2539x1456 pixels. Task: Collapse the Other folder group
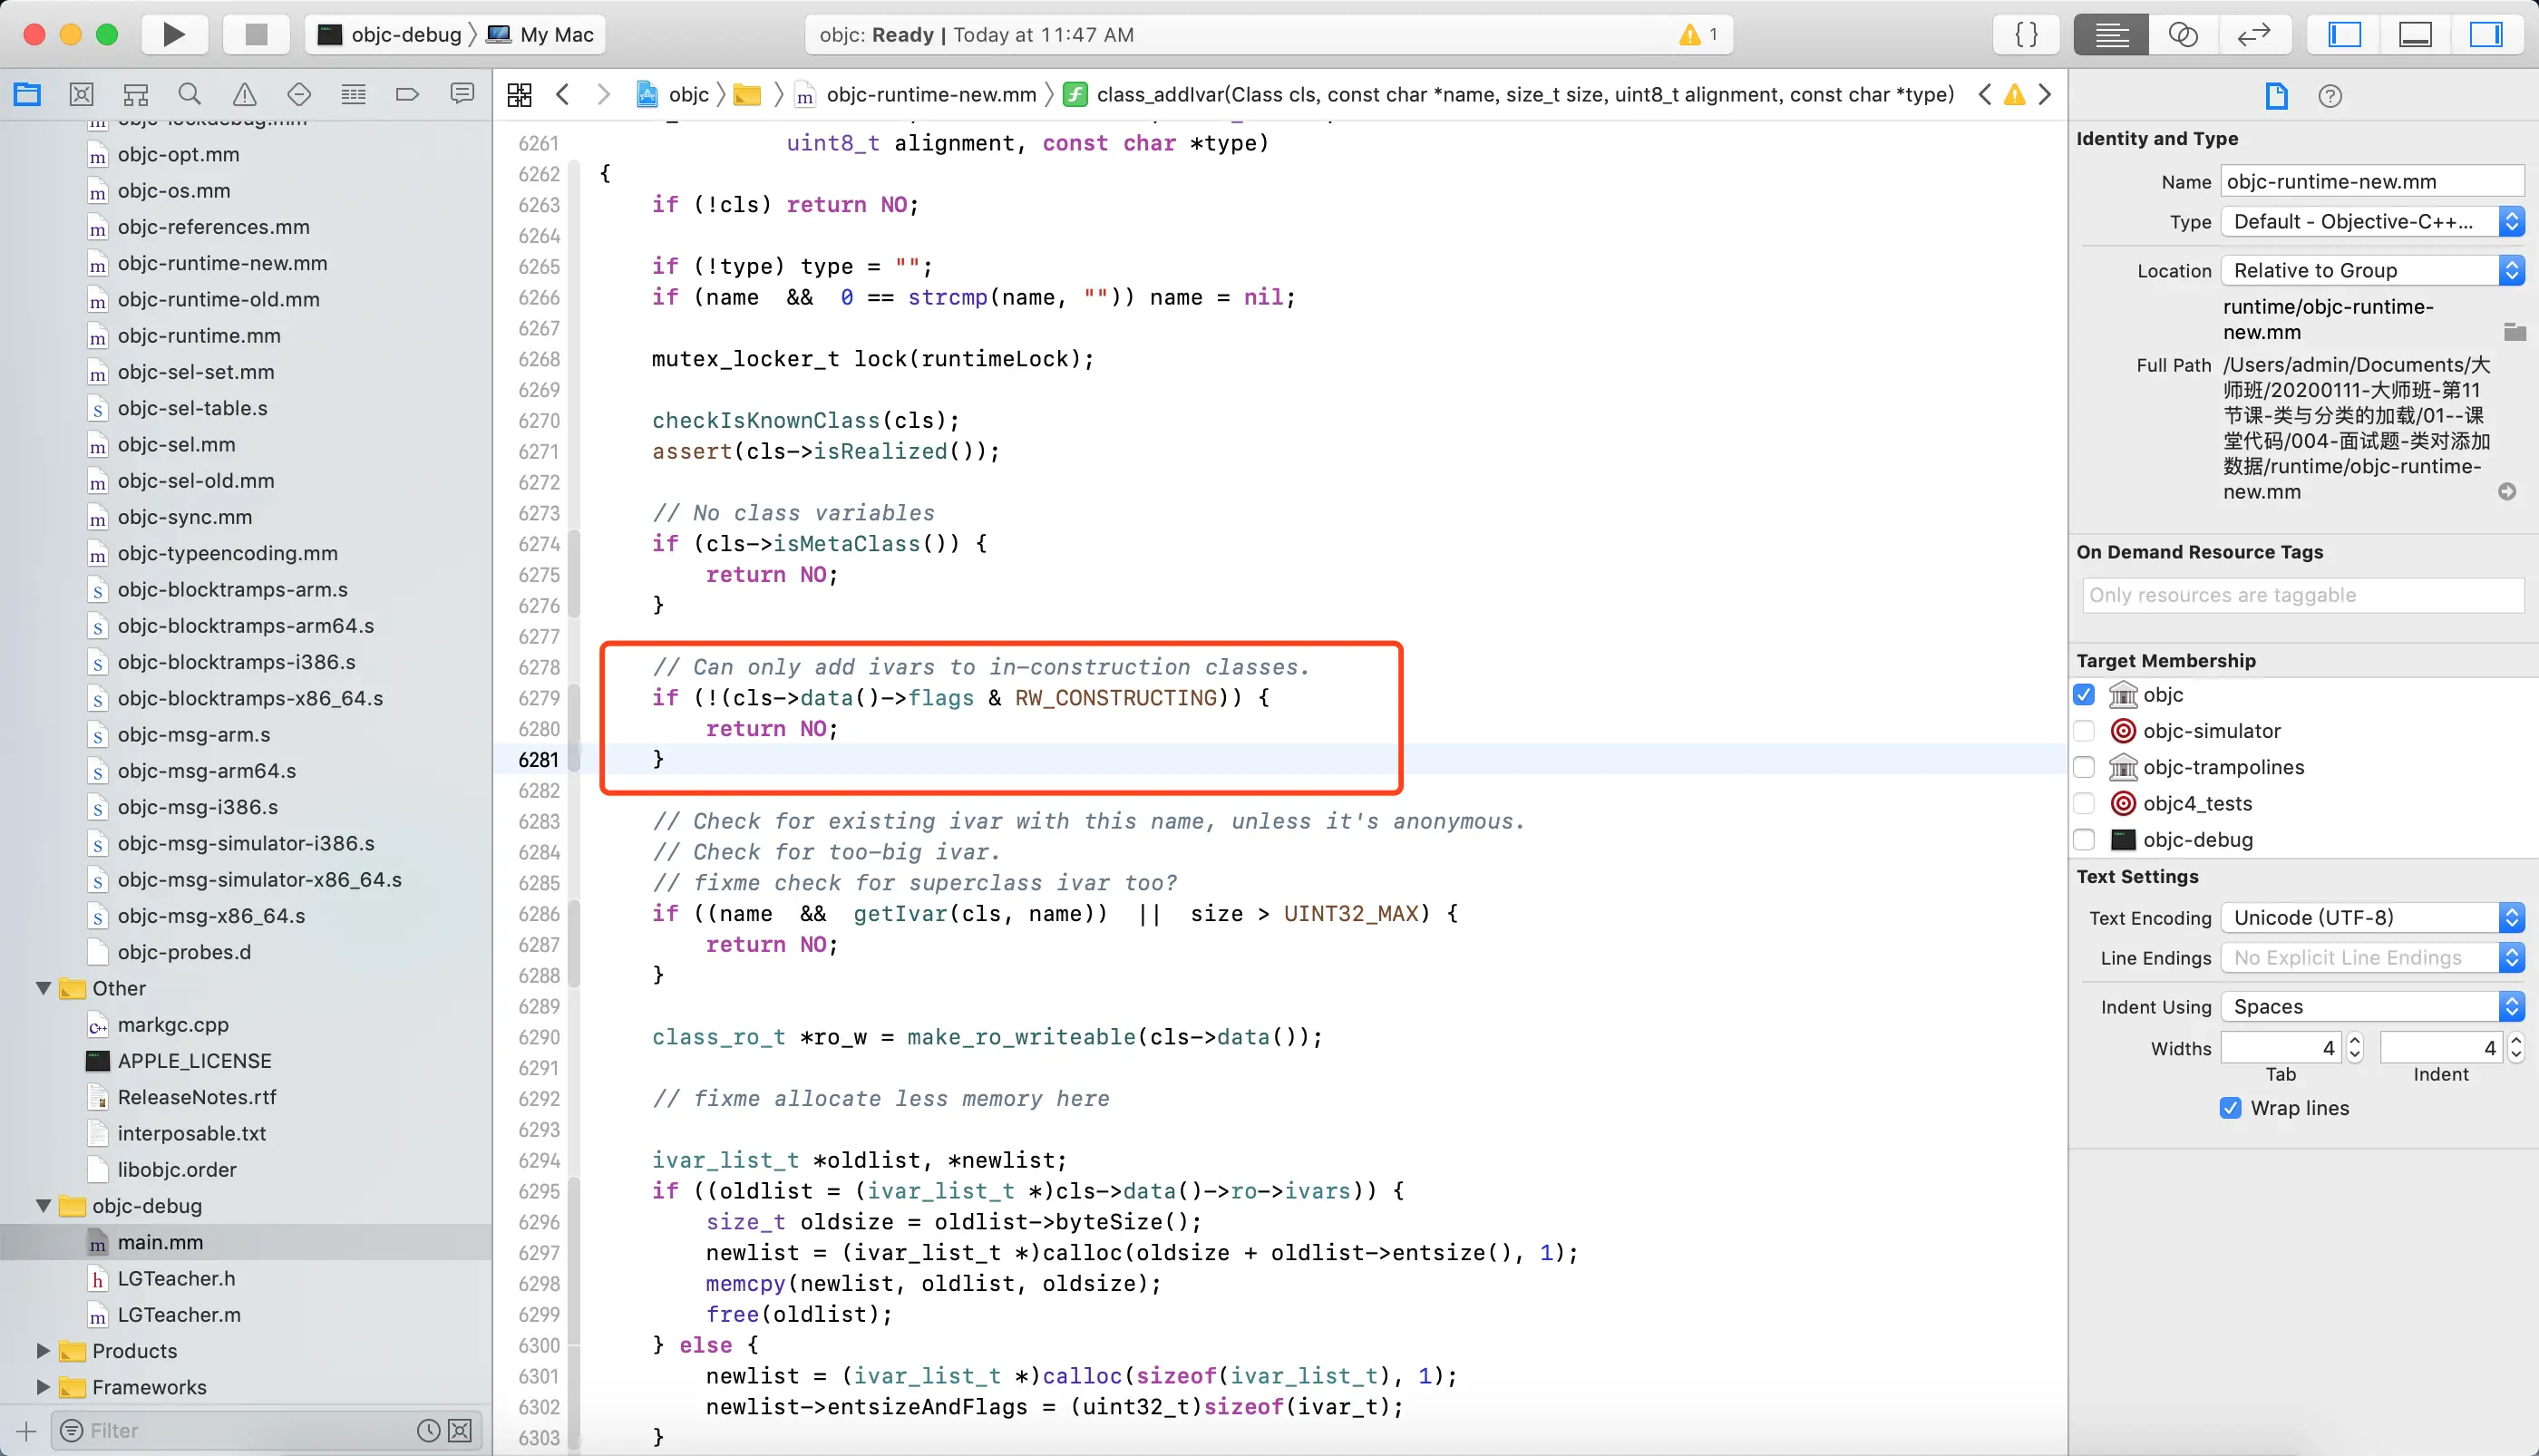44,988
